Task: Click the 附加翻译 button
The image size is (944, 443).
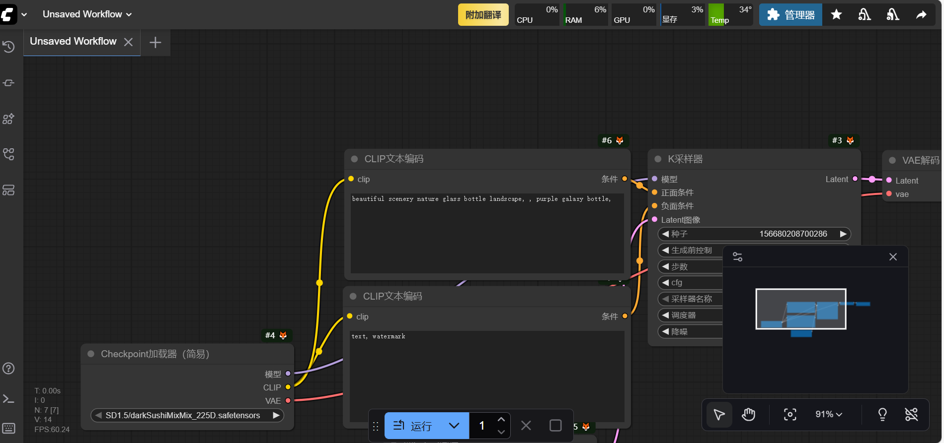Action: tap(483, 15)
